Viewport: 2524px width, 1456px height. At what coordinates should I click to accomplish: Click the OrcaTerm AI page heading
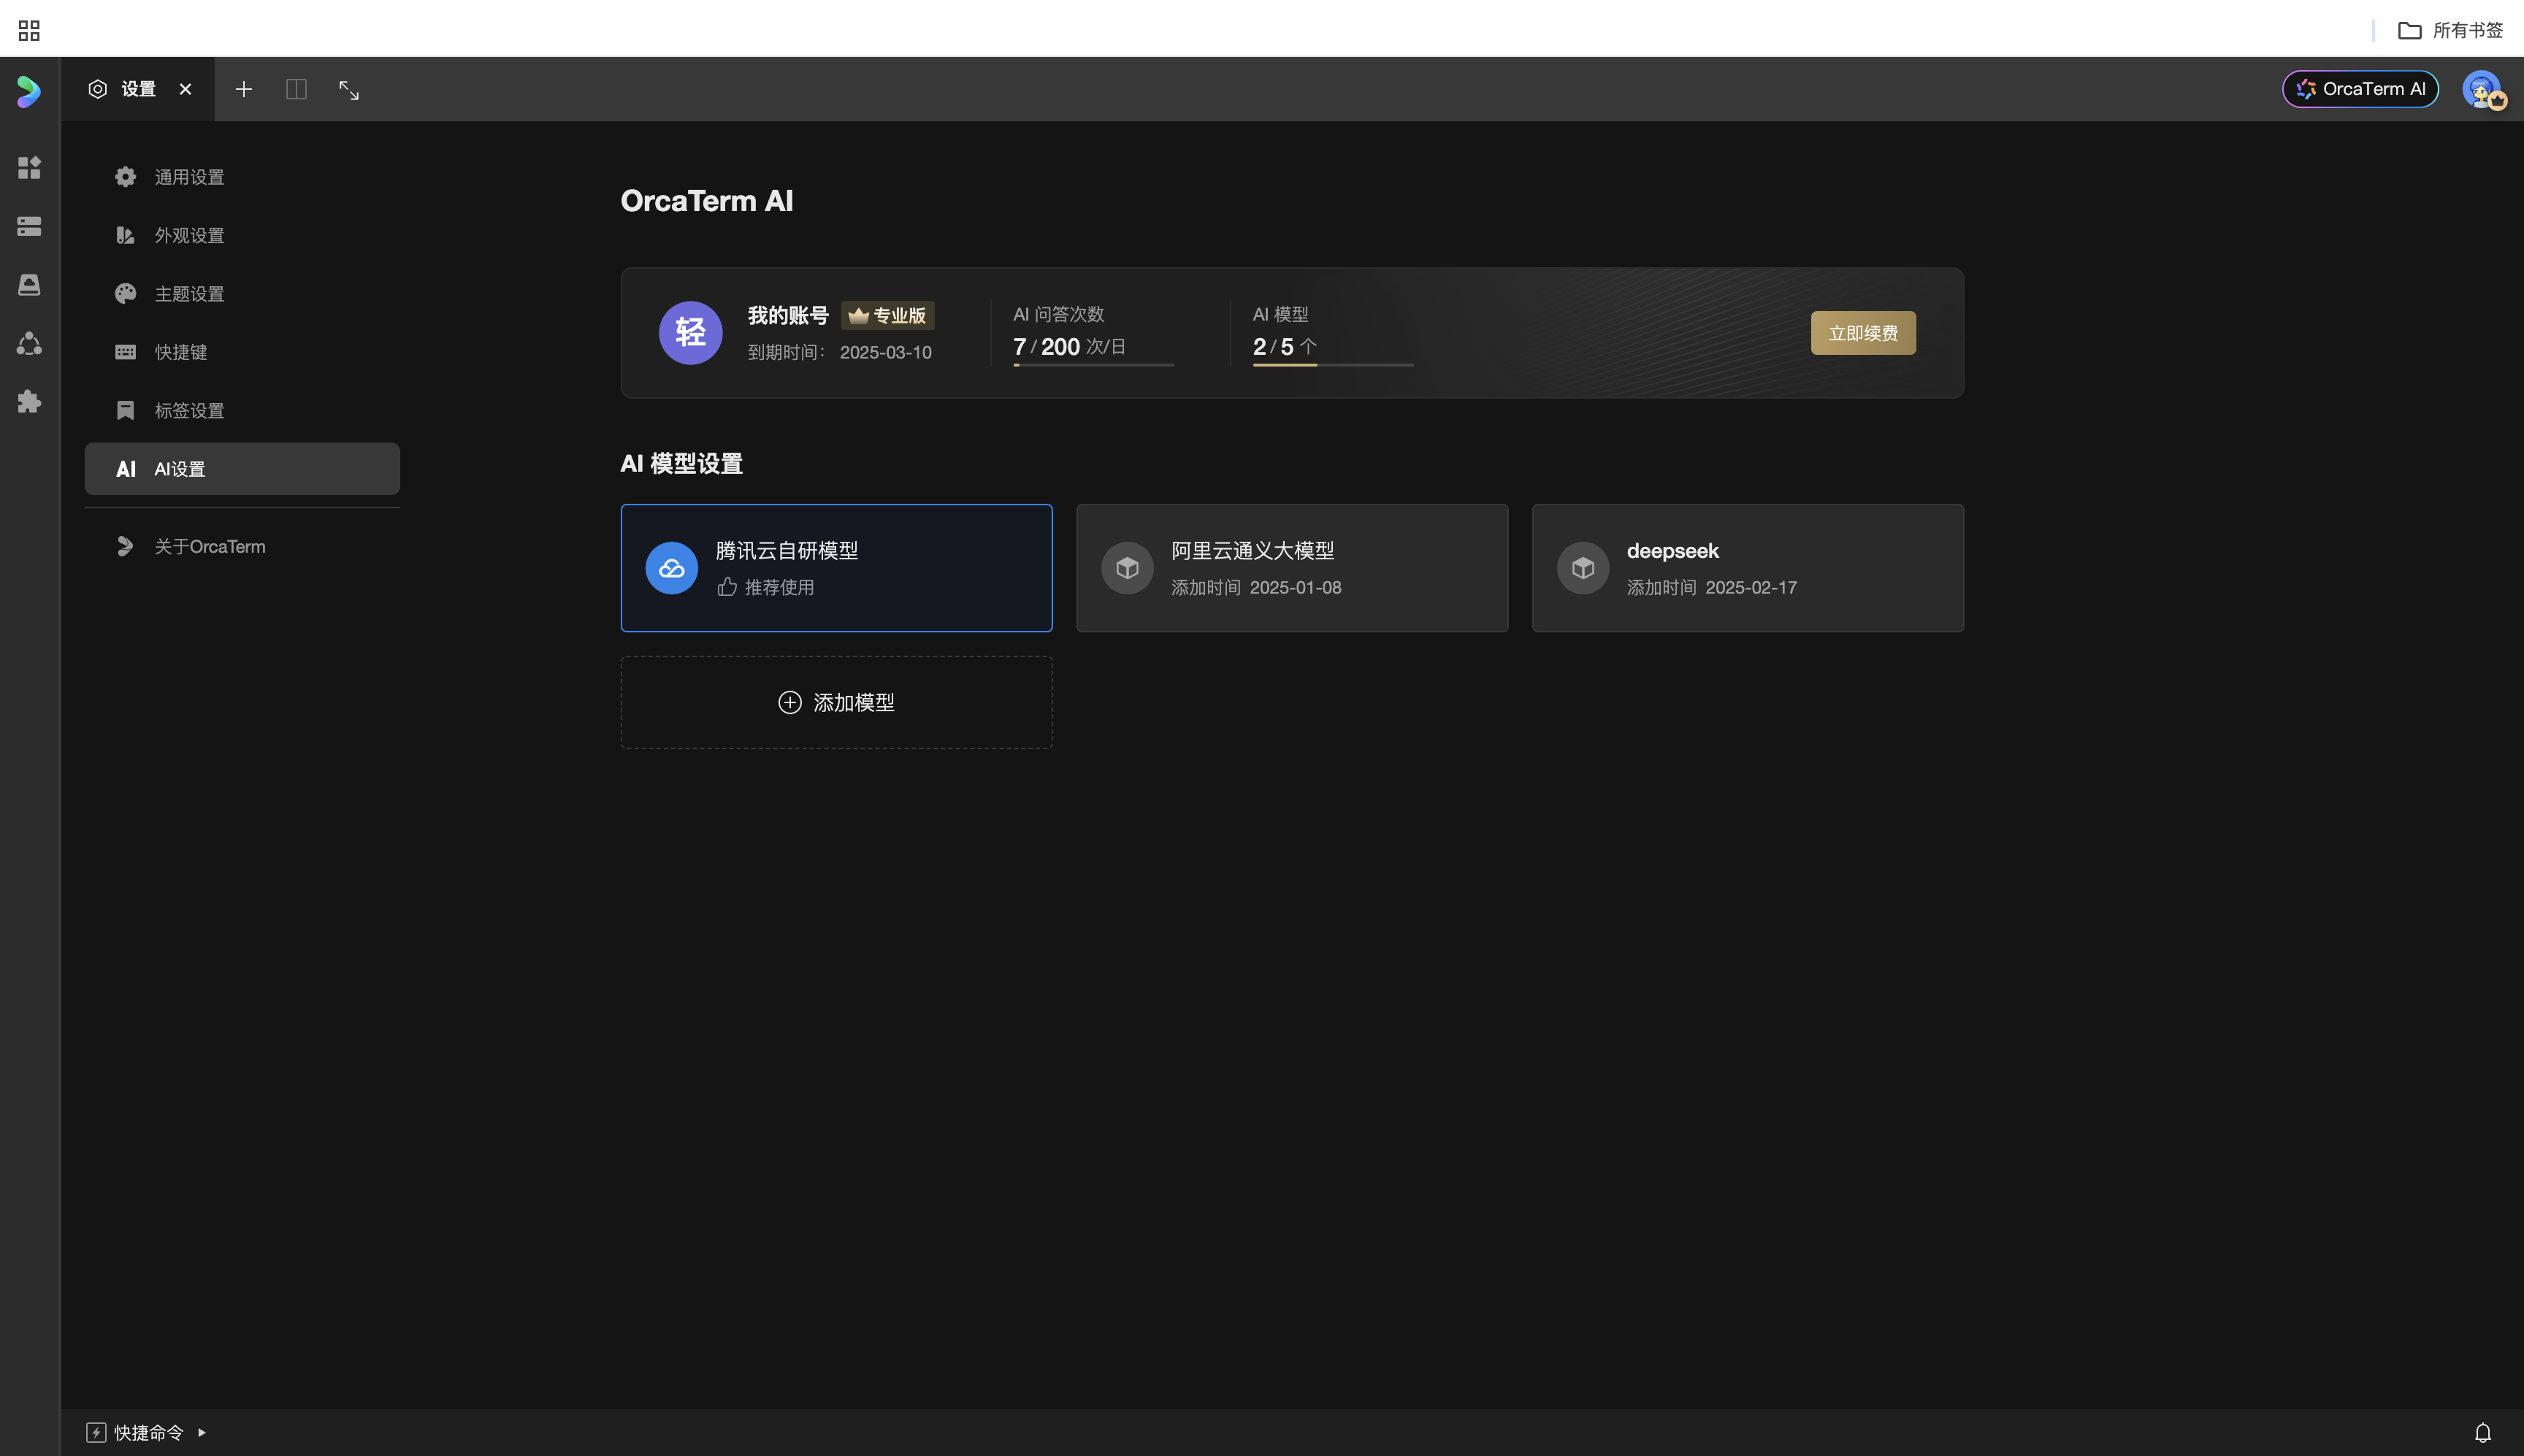click(x=707, y=200)
